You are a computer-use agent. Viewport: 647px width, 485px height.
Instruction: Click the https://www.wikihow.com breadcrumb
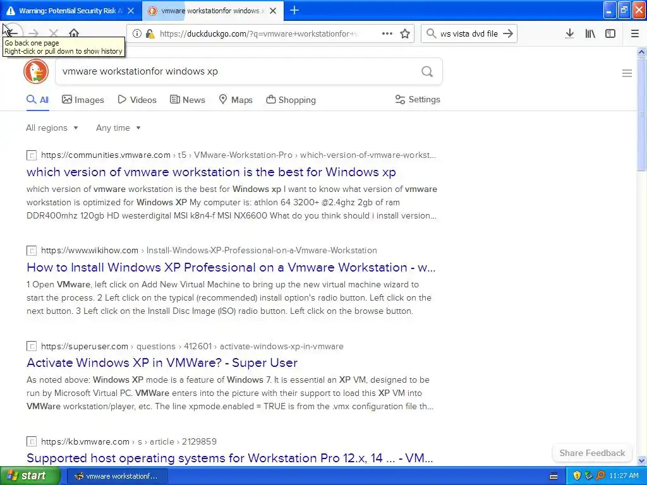click(90, 250)
